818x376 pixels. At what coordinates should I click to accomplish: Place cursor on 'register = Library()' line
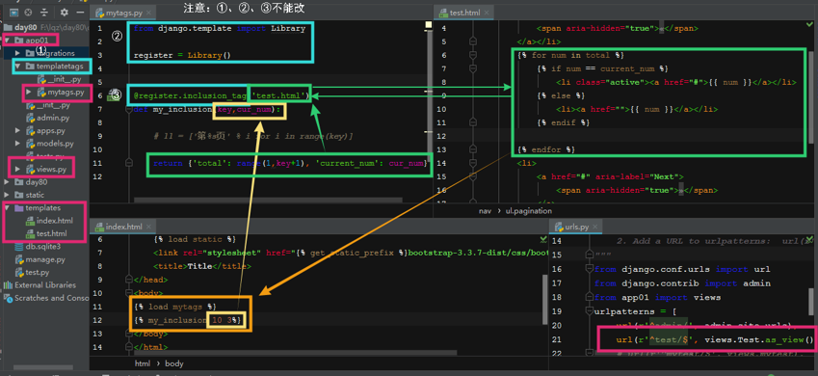pyautogui.click(x=182, y=55)
